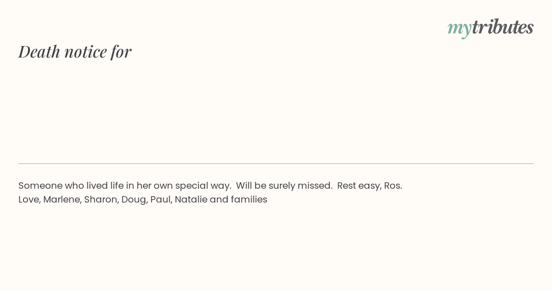
Task: Click the name "Paul"
Action: point(160,199)
